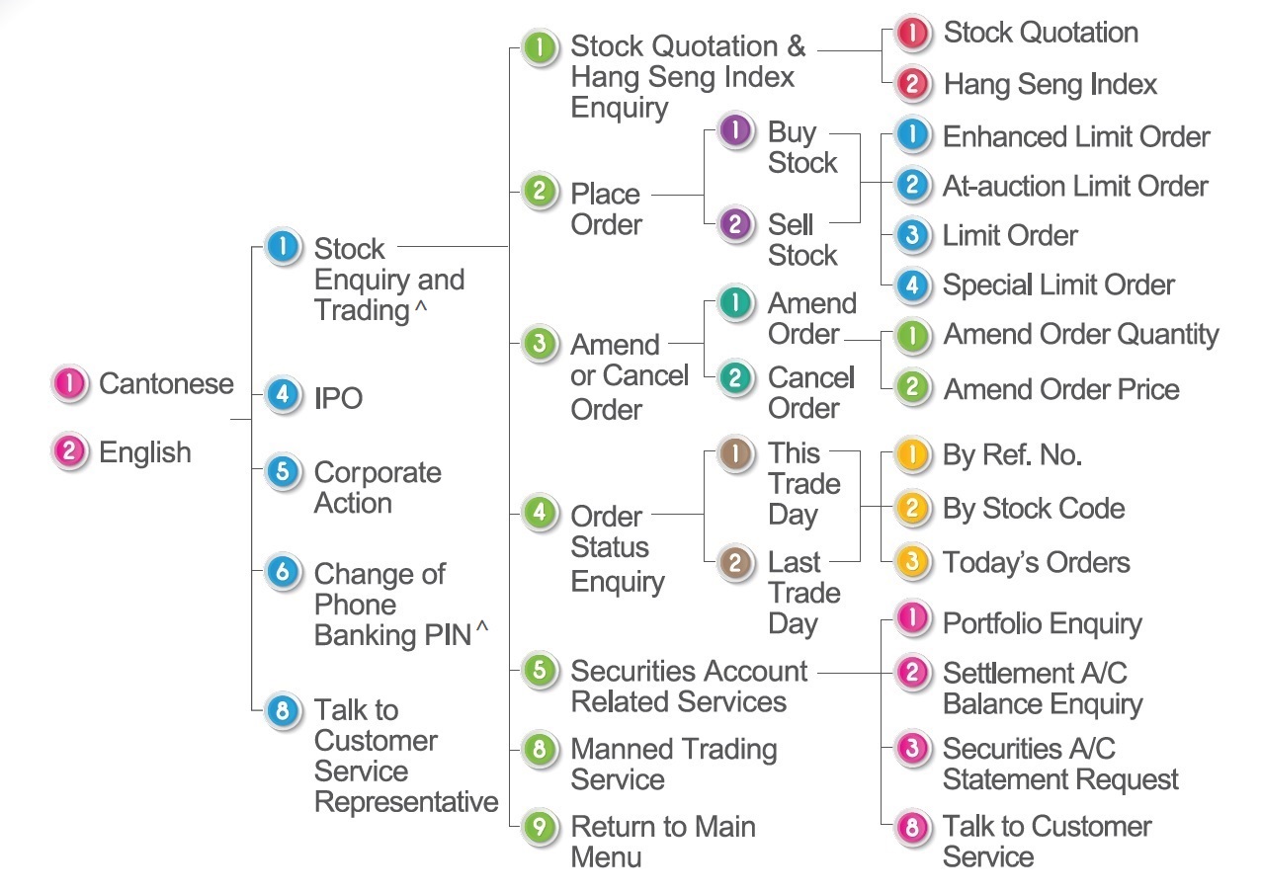This screenshot has width=1262, height=893.
Task: Click the pink number 1 Cantonese circle
Action: [x=71, y=384]
